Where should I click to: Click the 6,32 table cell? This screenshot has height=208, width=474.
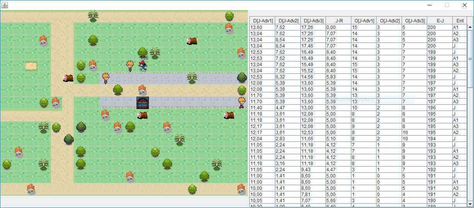tap(288, 77)
